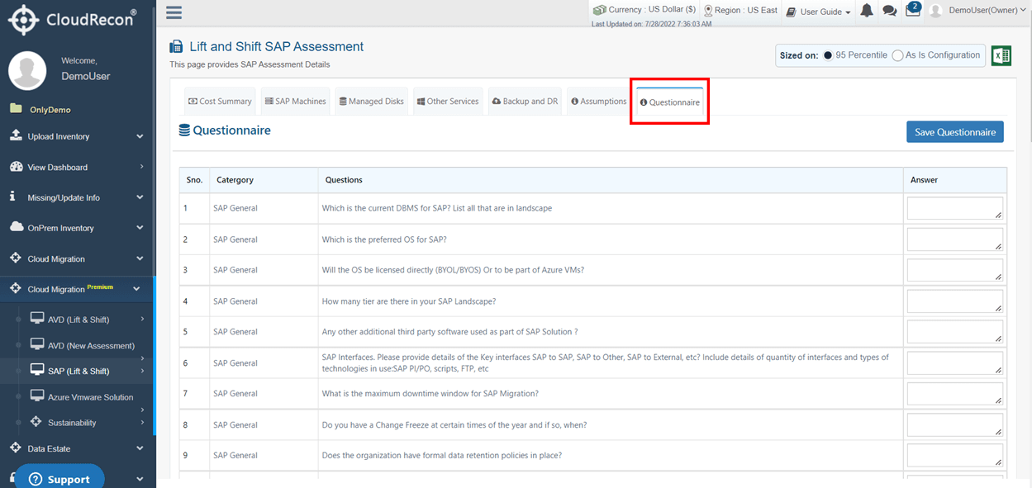Click the DemoUser avatar in sidebar
1032x488 pixels.
27,70
